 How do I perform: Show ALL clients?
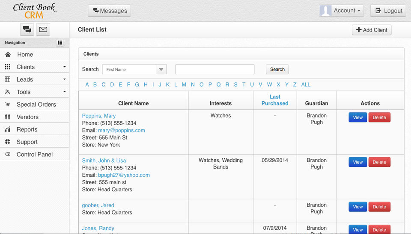(306, 85)
